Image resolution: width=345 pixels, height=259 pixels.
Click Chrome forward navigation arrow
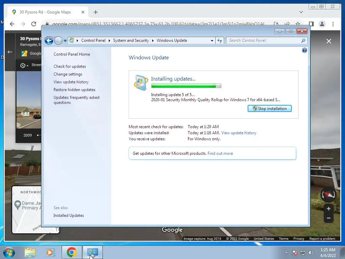click(23, 24)
